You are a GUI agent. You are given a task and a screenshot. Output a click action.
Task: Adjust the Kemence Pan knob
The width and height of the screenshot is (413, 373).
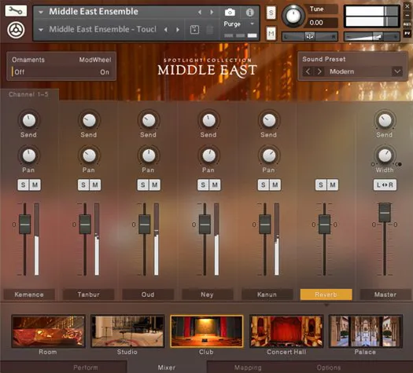[x=28, y=155]
